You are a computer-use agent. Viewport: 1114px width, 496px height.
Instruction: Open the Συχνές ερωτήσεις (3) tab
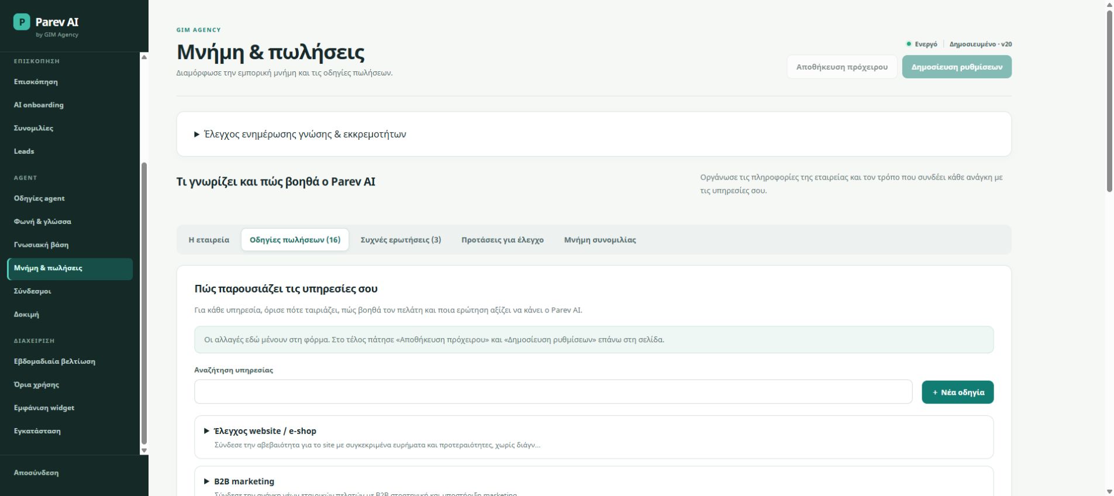[x=401, y=240]
